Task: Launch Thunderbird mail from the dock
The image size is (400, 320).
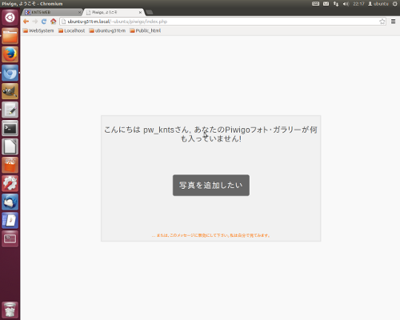Action: (10, 202)
